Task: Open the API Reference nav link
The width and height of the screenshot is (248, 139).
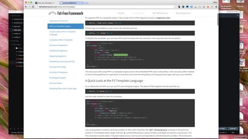Action: click(160, 13)
